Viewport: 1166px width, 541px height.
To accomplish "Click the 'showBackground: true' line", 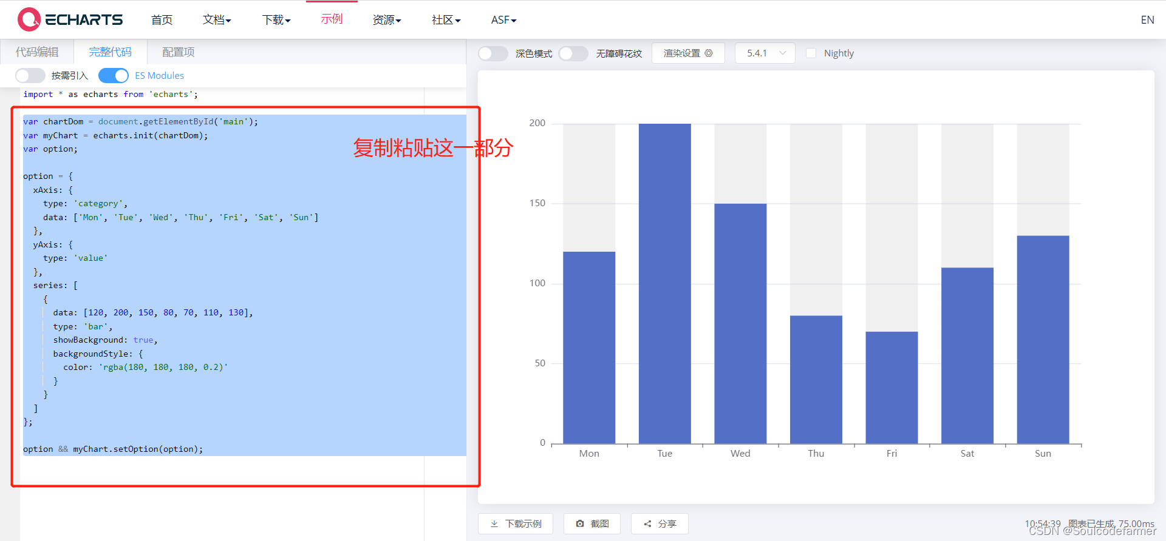I will point(105,340).
